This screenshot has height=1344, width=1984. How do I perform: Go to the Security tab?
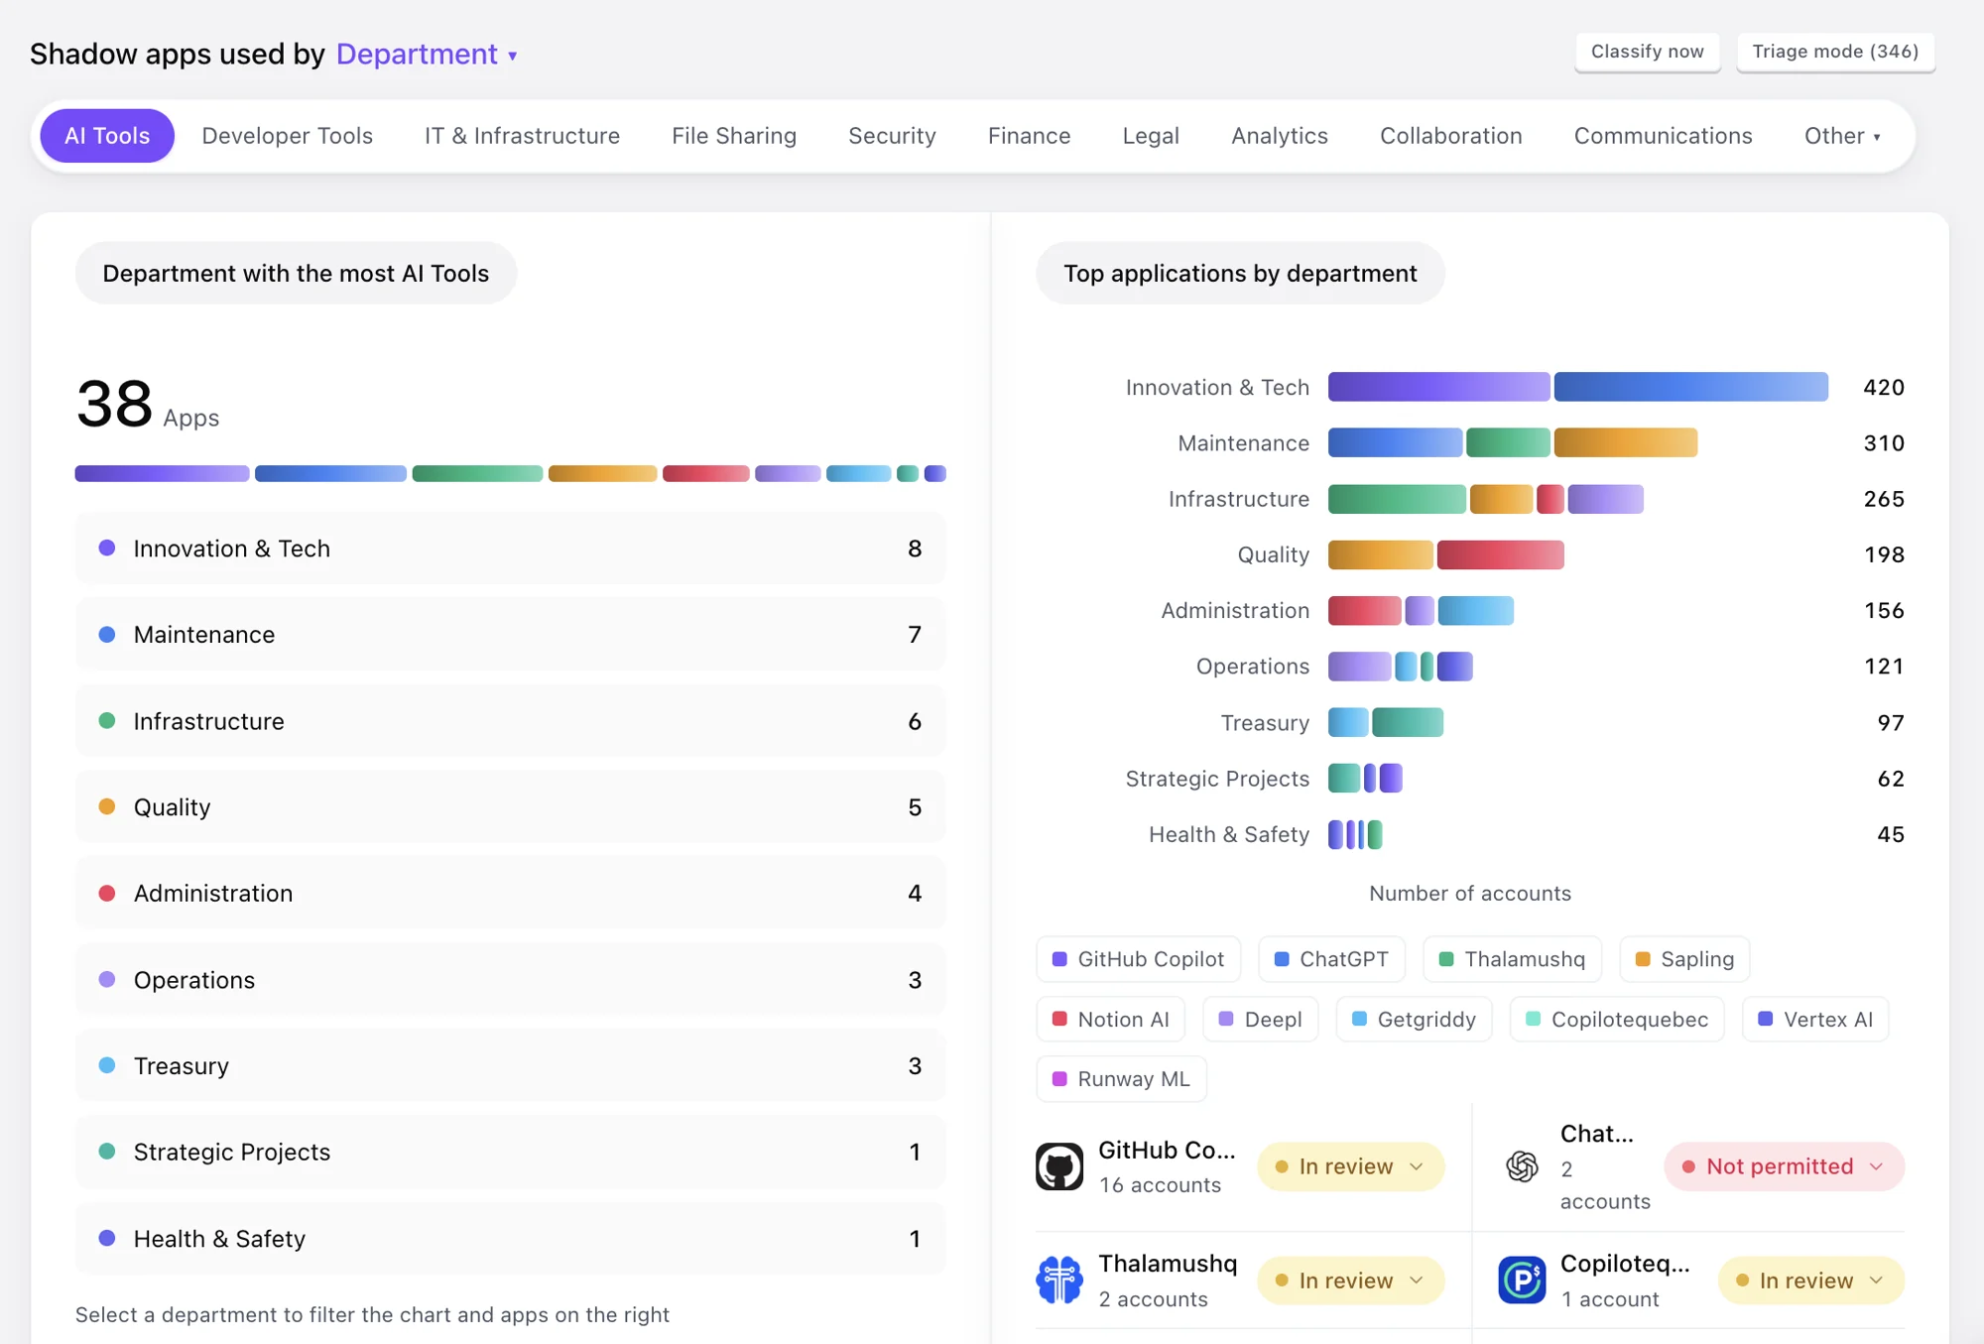click(892, 136)
